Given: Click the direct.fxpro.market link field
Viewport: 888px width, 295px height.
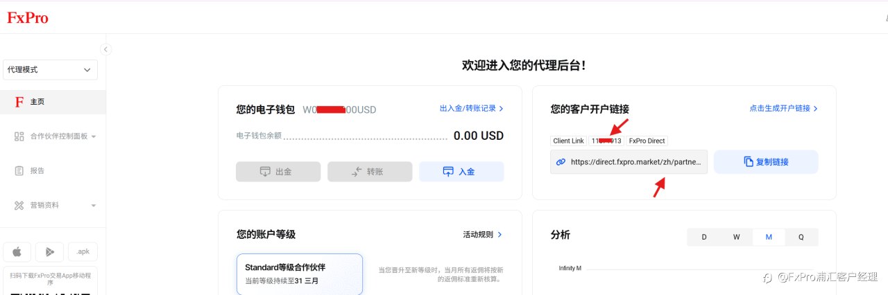Looking at the screenshot, I should (x=629, y=161).
